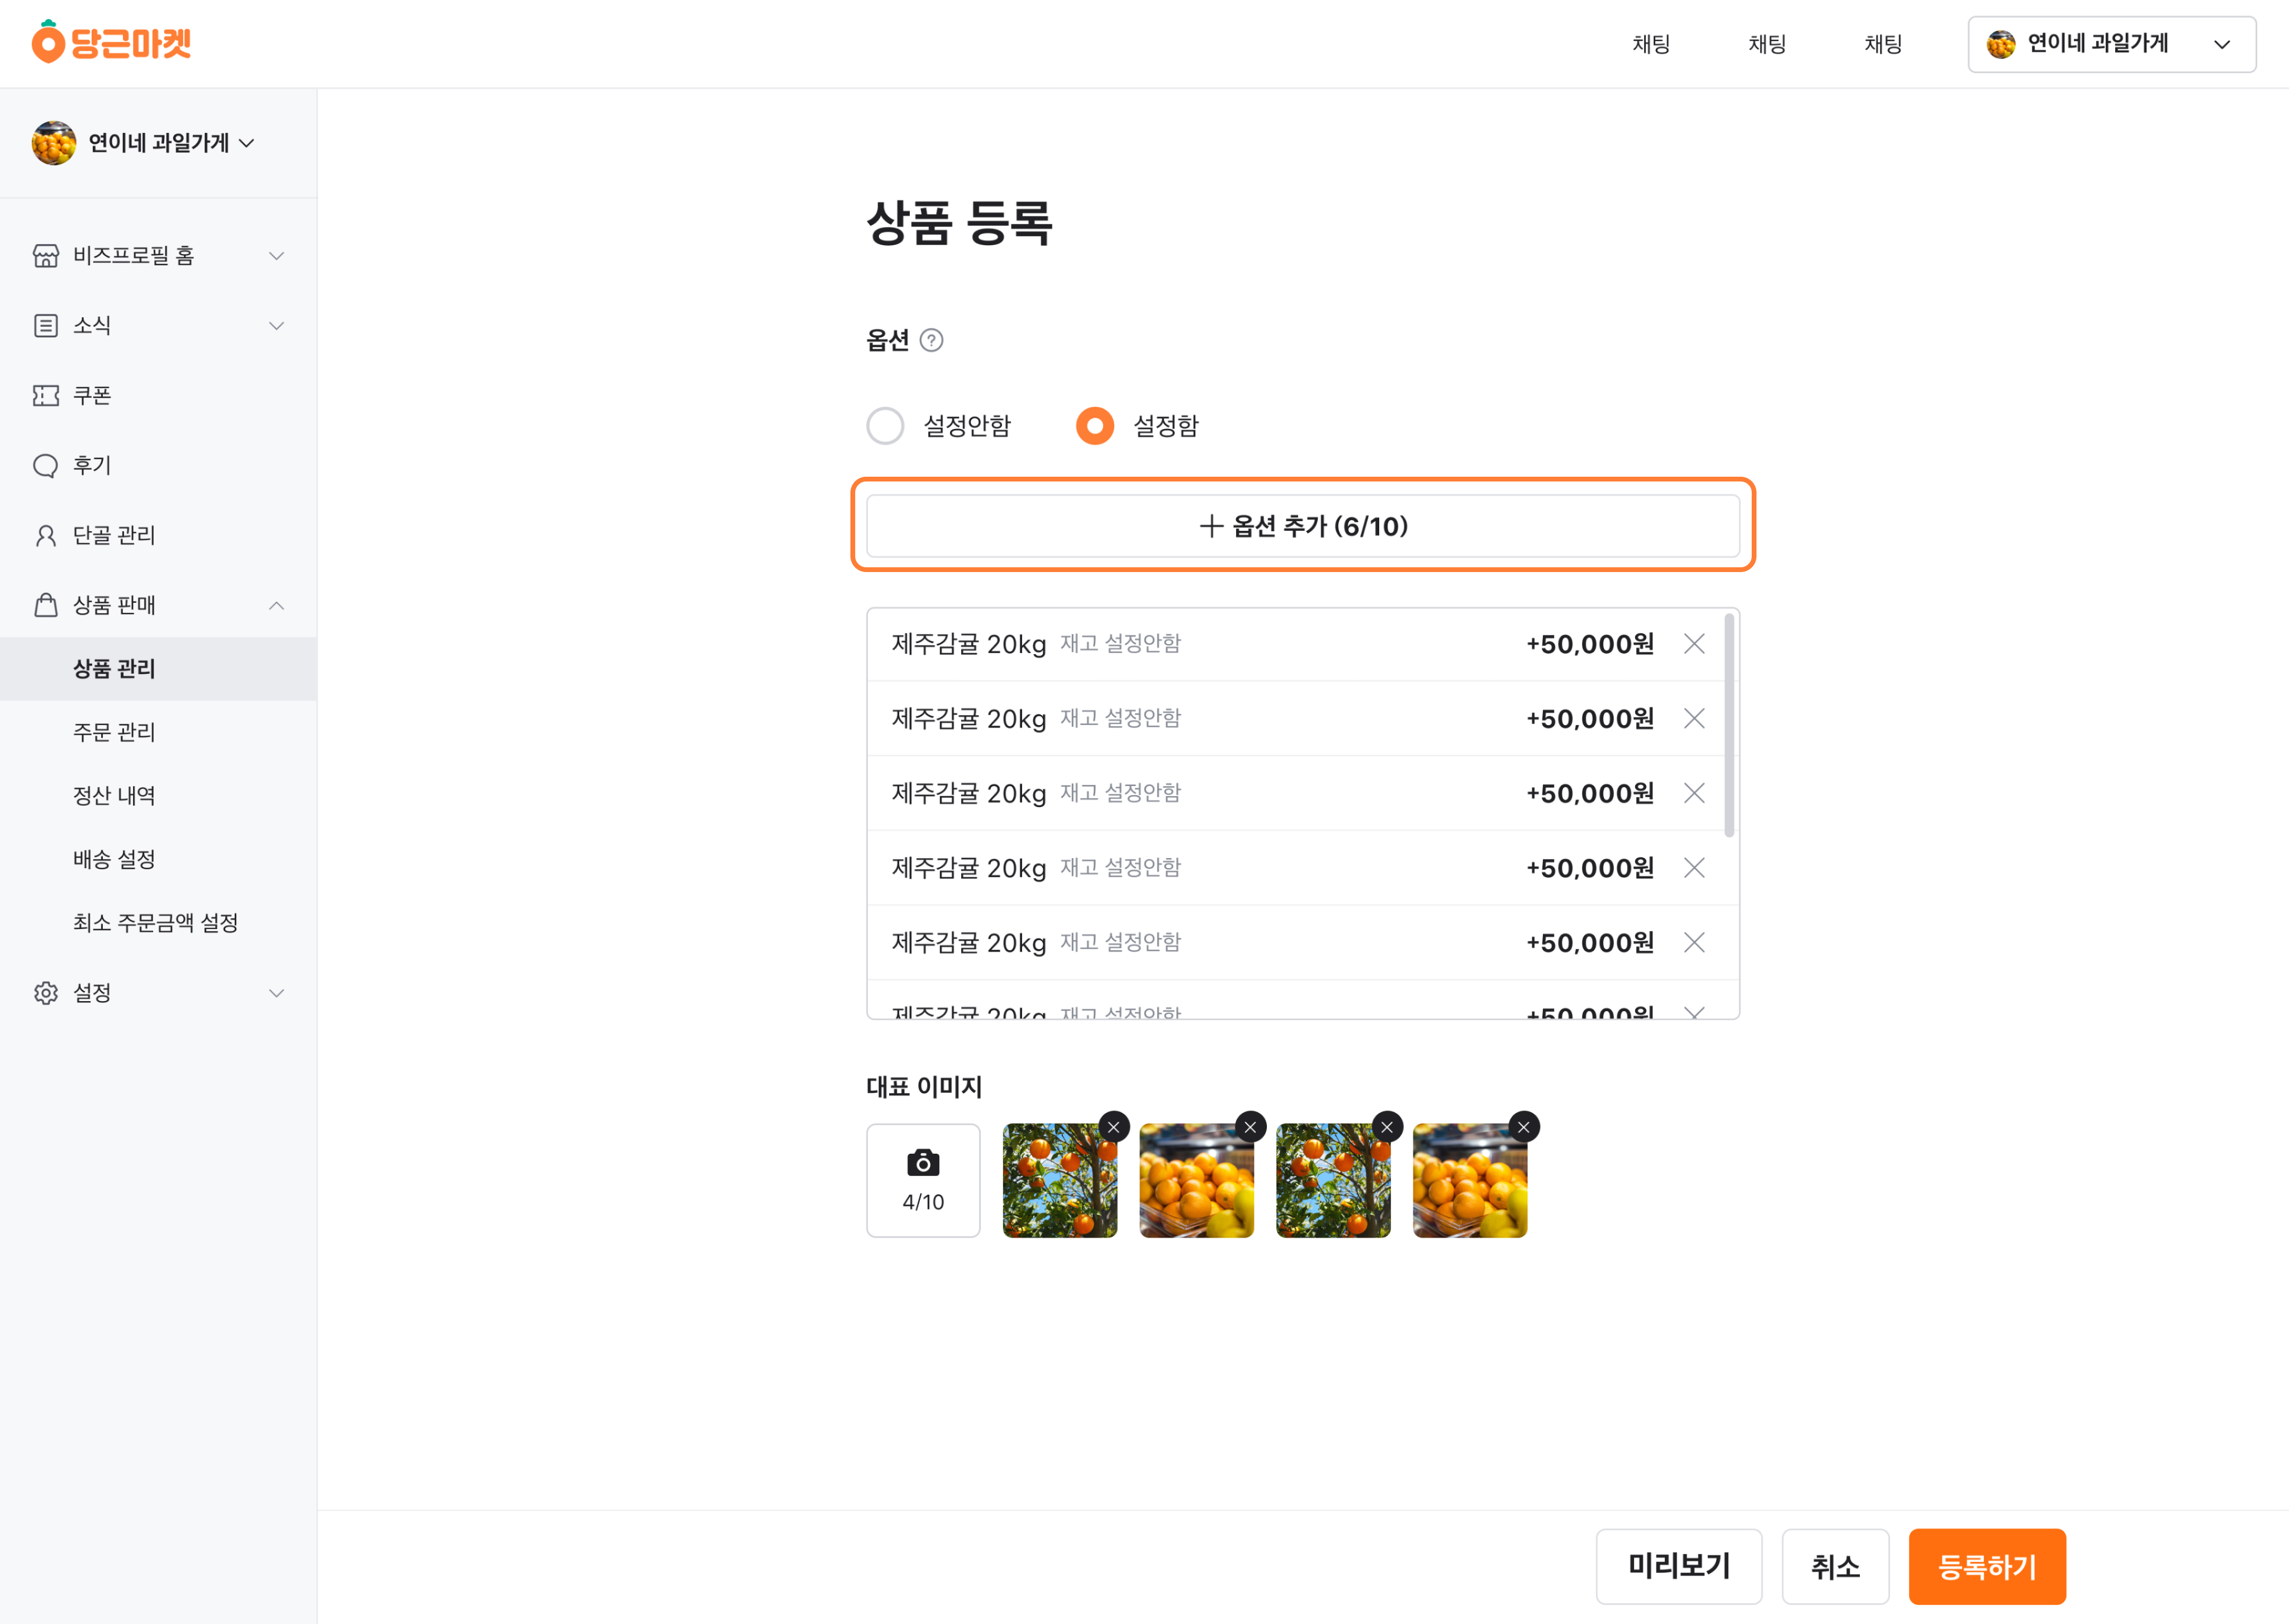
Task: Click the 옵션 추가 (6/10) button
Action: [x=1302, y=526]
